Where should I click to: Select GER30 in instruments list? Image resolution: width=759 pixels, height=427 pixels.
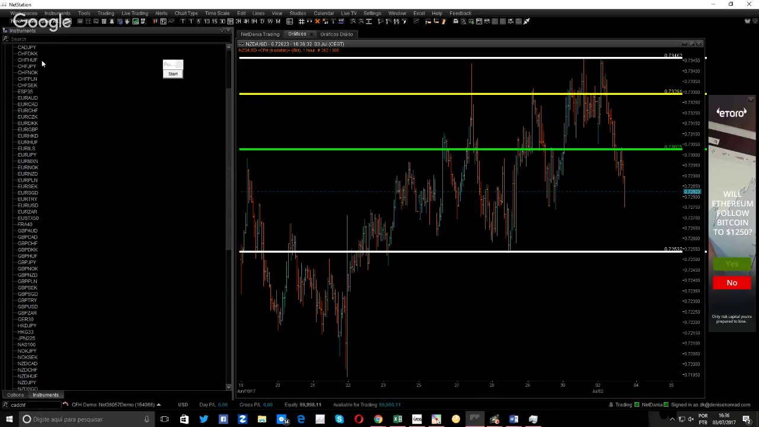click(25, 319)
